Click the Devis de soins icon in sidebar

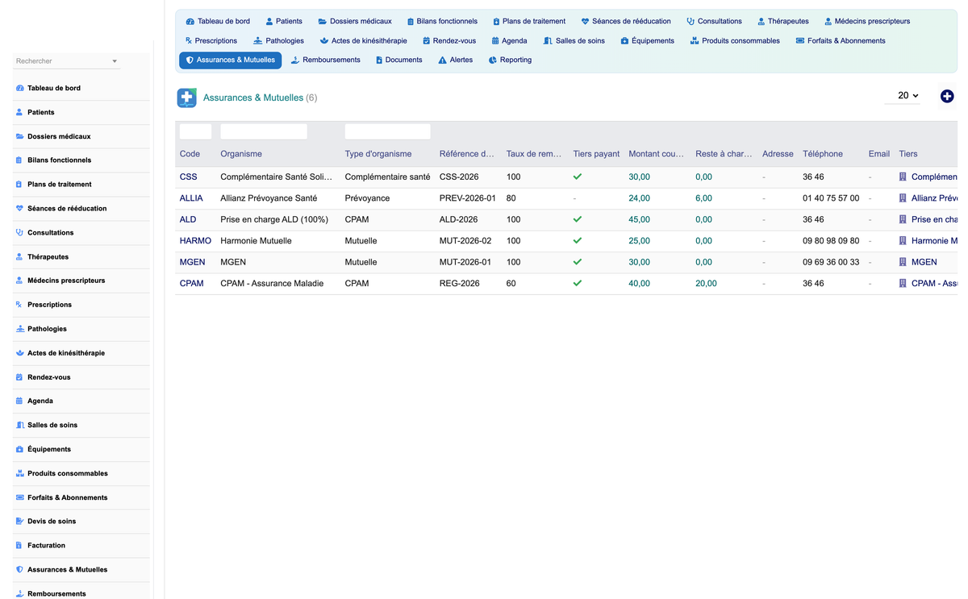tap(19, 522)
